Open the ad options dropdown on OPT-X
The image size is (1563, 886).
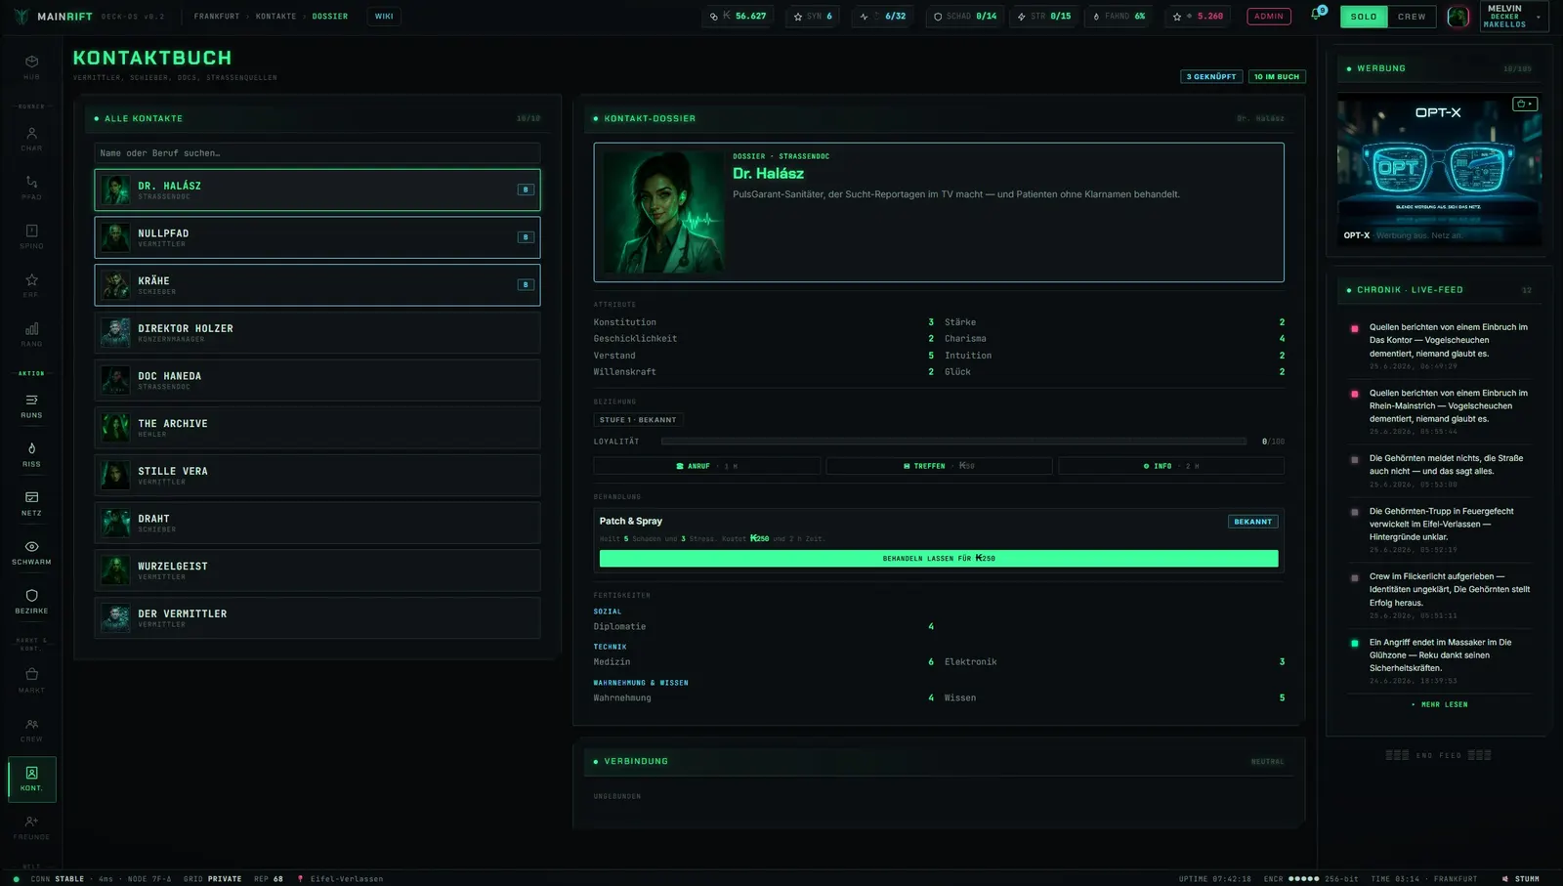point(1524,104)
